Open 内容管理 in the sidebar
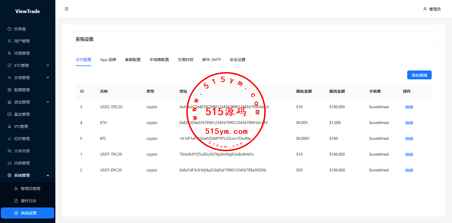 (28, 163)
